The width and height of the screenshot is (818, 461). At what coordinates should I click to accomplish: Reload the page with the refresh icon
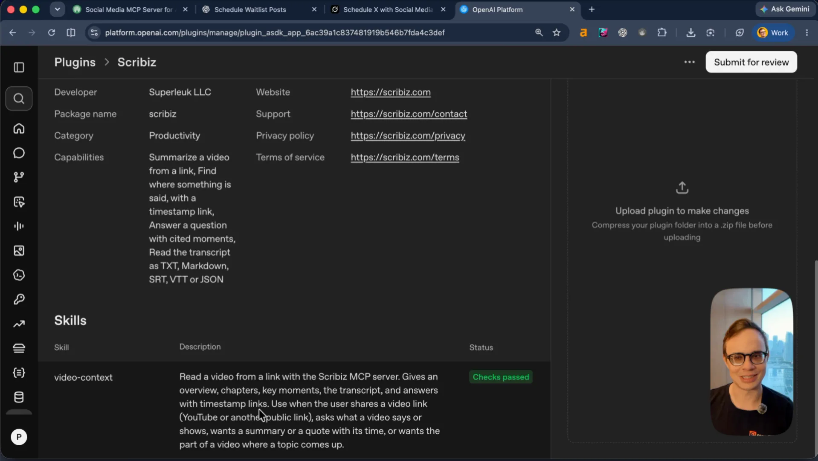tap(52, 32)
